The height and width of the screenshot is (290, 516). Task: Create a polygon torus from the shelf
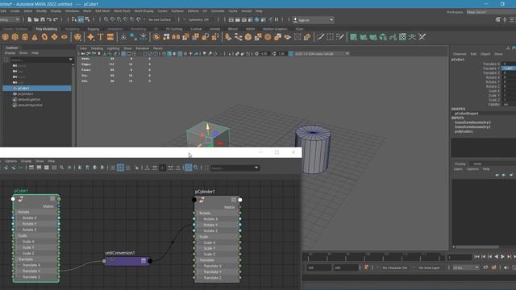click(x=44, y=37)
